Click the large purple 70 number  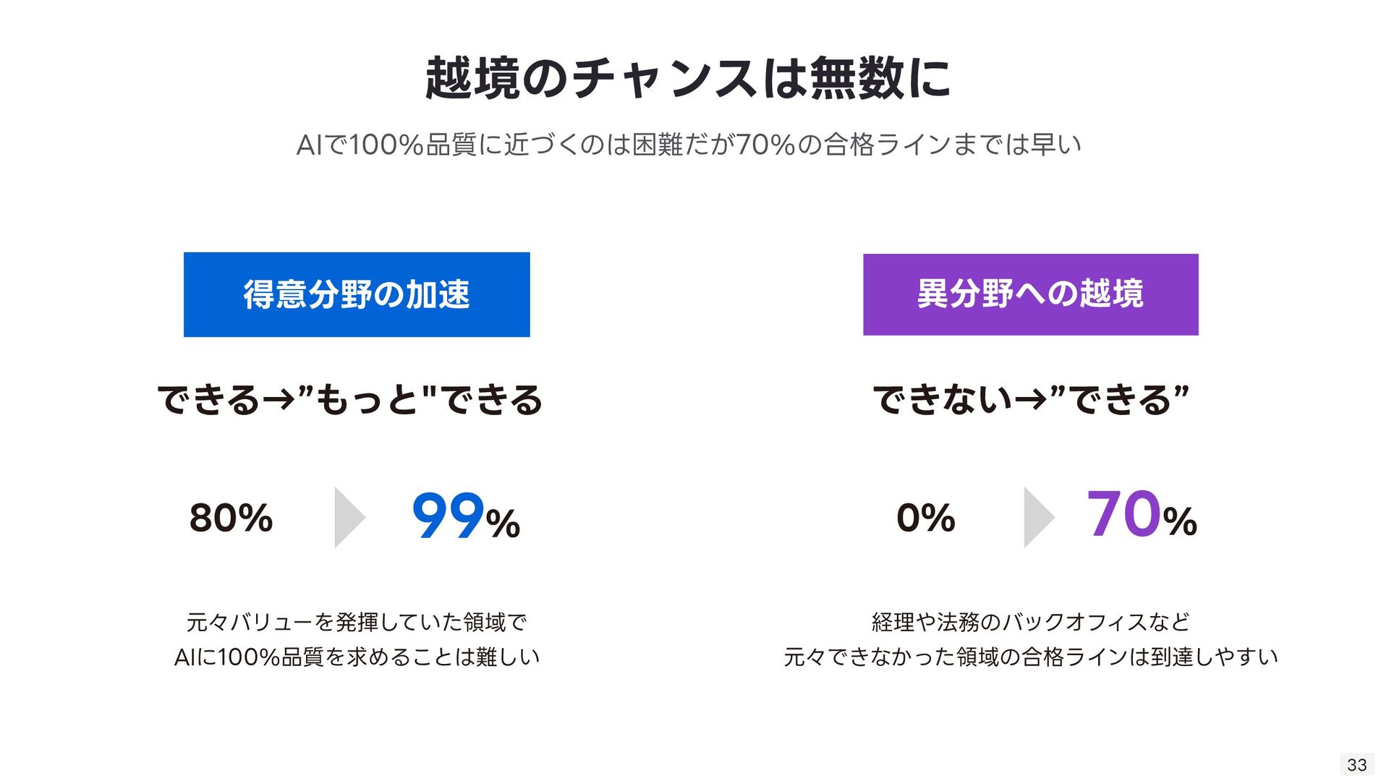pos(1123,514)
